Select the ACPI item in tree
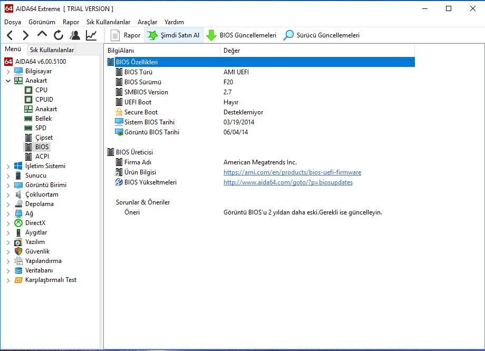Screen dimensions: 485x351 (42, 157)
